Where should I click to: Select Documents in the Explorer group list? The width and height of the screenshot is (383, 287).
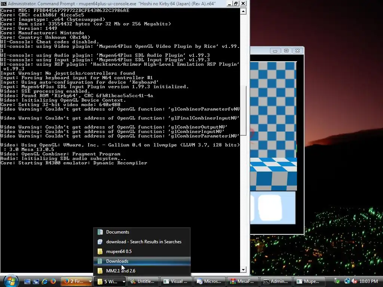(x=142, y=232)
